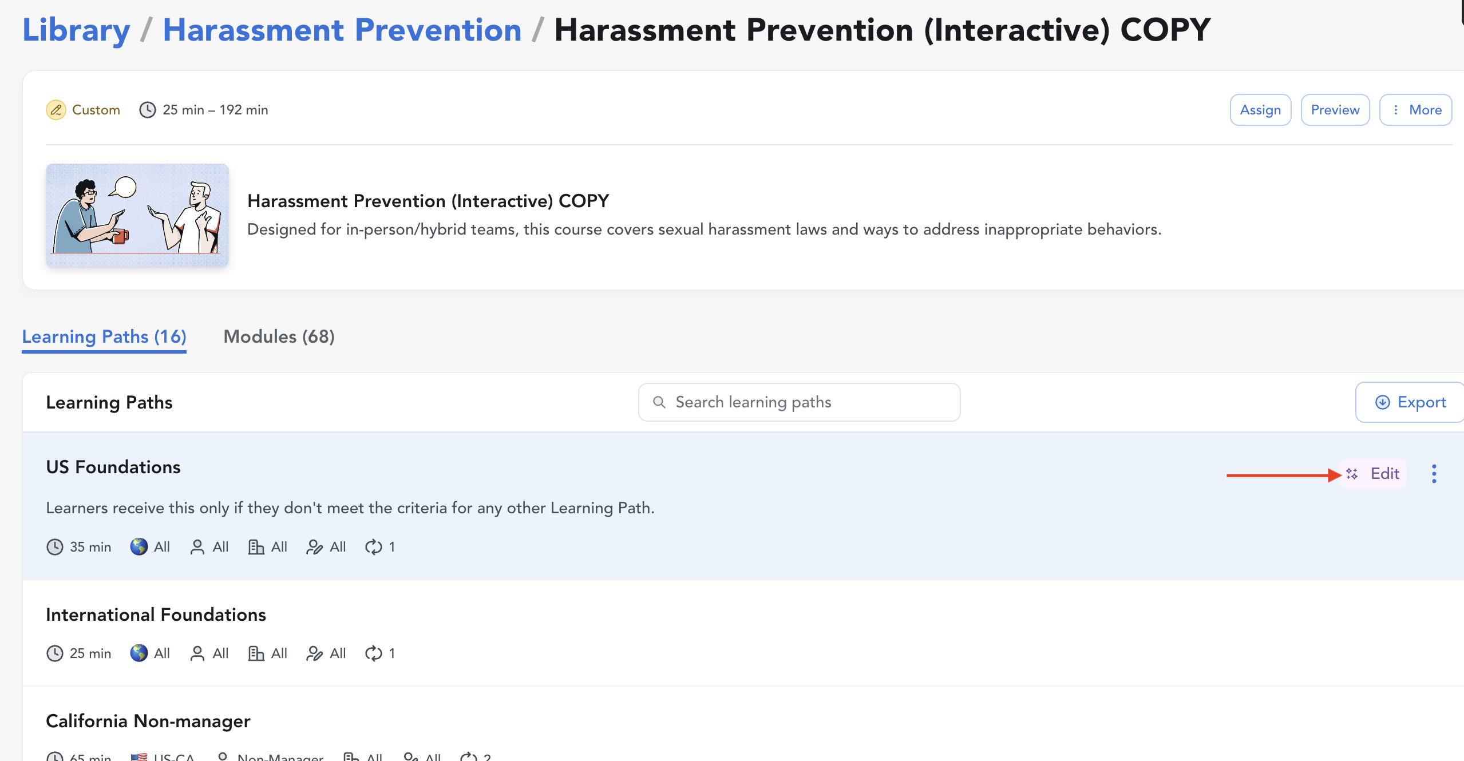Click the clock icon in International Foundations row
This screenshot has width=1464, height=761.
pos(54,653)
